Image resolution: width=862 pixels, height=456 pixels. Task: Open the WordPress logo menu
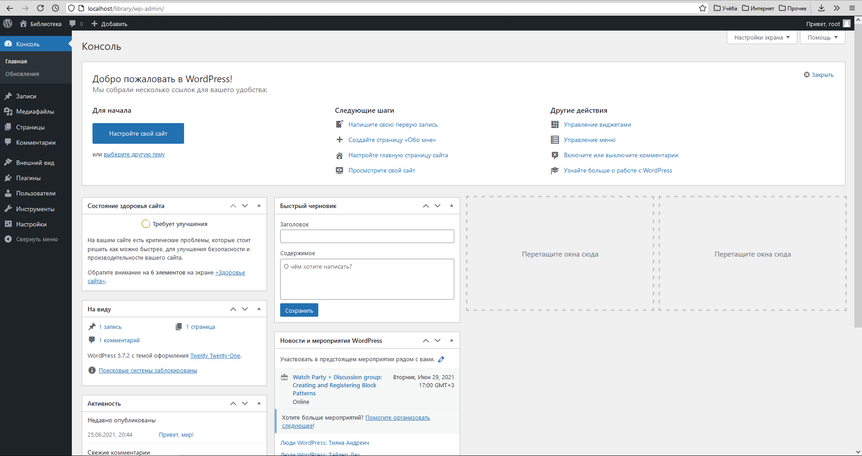tap(8, 24)
